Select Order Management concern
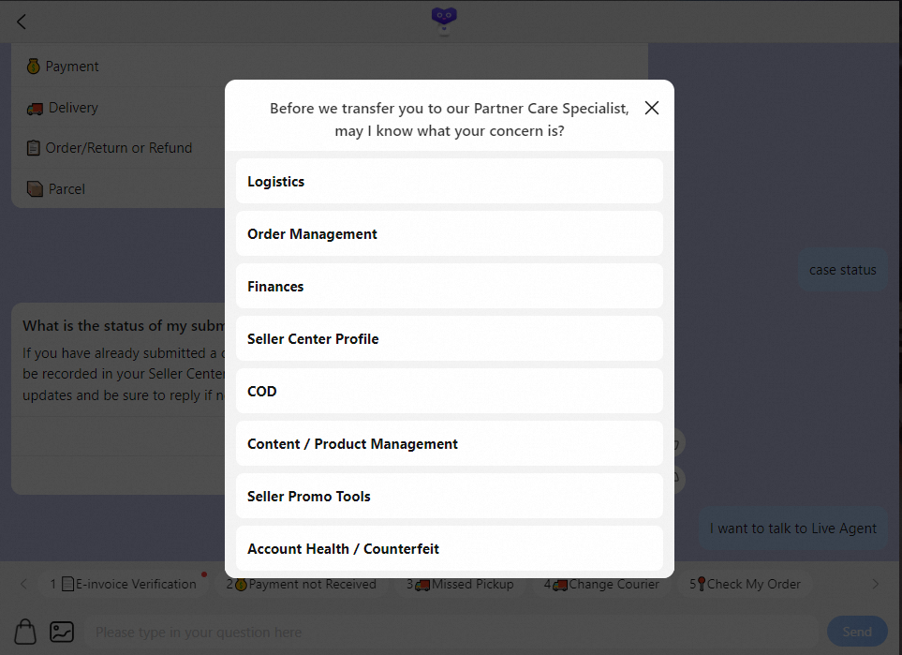Viewport: 902px width, 655px height. click(449, 234)
